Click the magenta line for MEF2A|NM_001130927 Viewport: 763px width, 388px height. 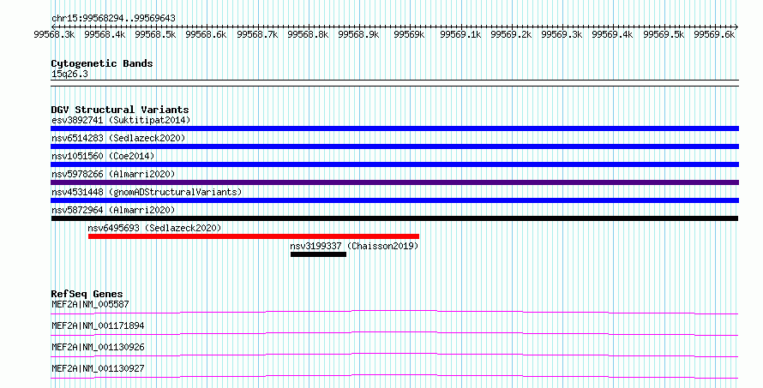point(394,376)
